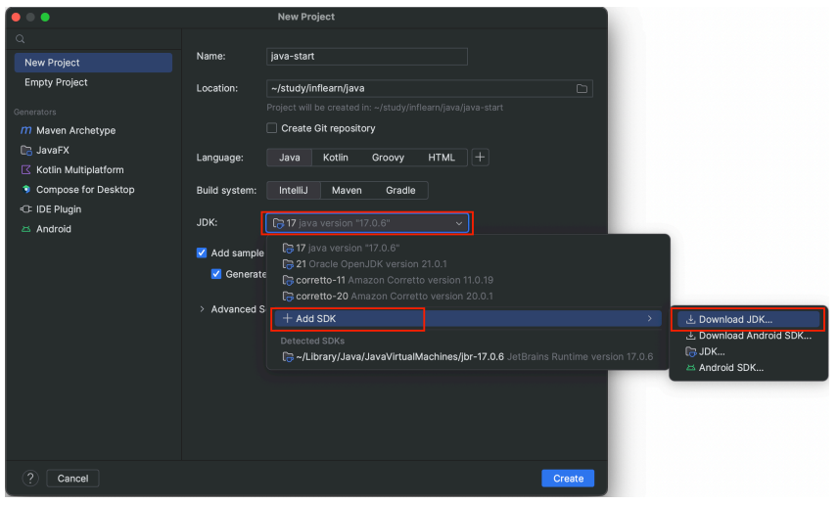Image resolution: width=839 pixels, height=505 pixels.
Task: Click the Create button
Action: pos(568,479)
